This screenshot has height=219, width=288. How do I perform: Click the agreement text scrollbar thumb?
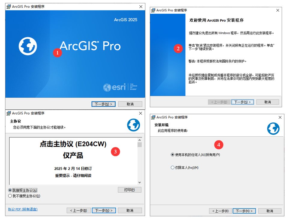click(140, 145)
